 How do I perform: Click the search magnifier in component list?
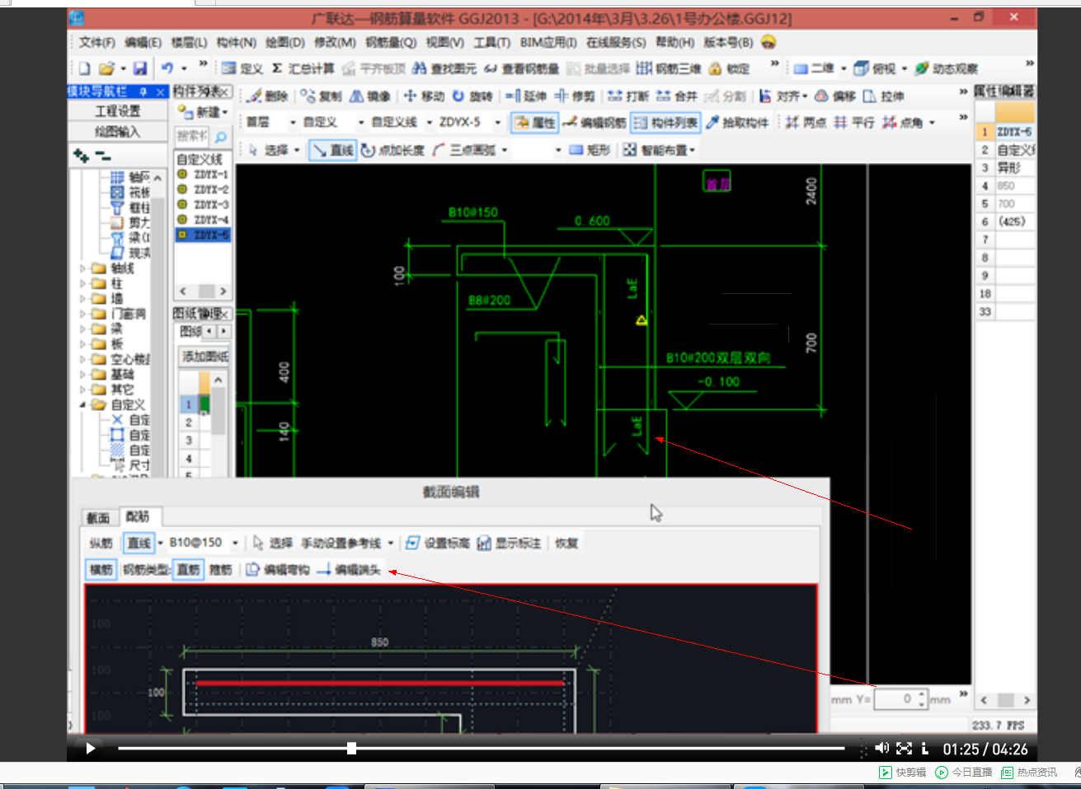221,137
